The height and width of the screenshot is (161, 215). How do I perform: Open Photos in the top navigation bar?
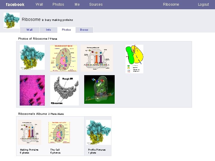tap(58, 4)
